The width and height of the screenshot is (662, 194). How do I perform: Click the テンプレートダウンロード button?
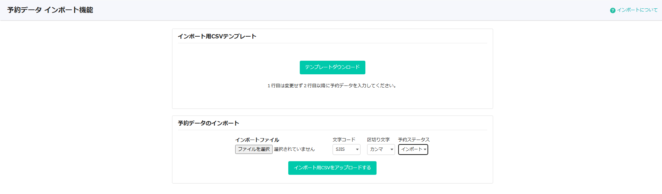[x=332, y=67]
